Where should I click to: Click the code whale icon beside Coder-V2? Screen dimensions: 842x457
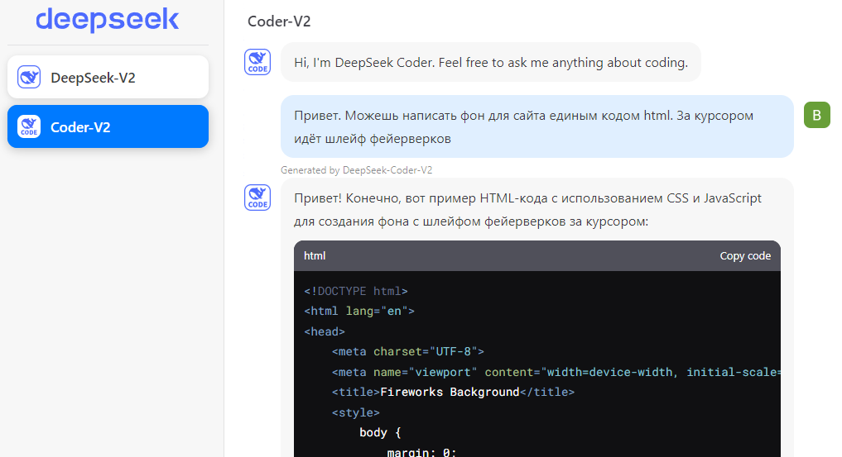point(30,127)
